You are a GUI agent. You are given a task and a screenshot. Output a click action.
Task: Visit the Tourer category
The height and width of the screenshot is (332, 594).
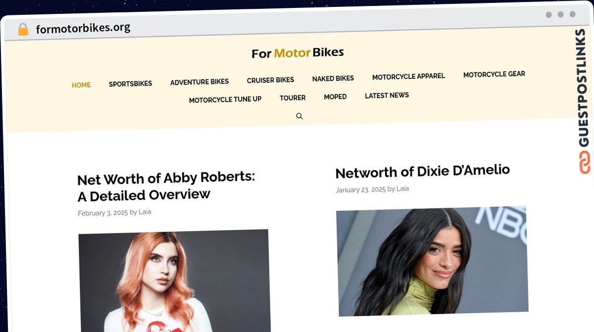(x=293, y=98)
